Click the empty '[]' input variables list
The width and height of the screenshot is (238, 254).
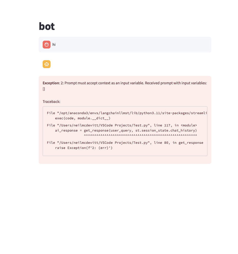(44, 89)
